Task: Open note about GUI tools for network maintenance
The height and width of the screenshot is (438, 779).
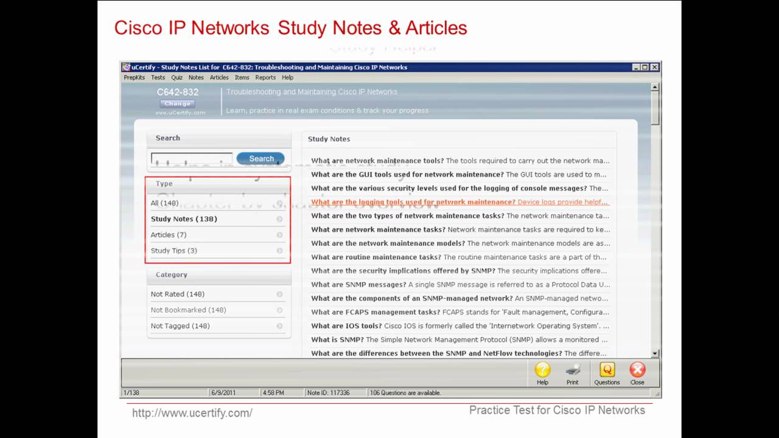Action: click(x=460, y=175)
